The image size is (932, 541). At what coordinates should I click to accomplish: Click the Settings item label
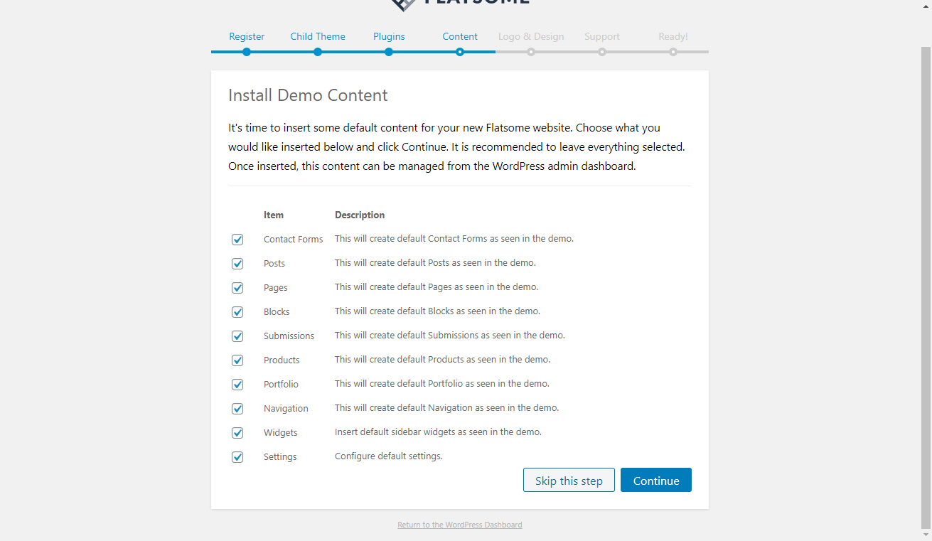tap(280, 457)
